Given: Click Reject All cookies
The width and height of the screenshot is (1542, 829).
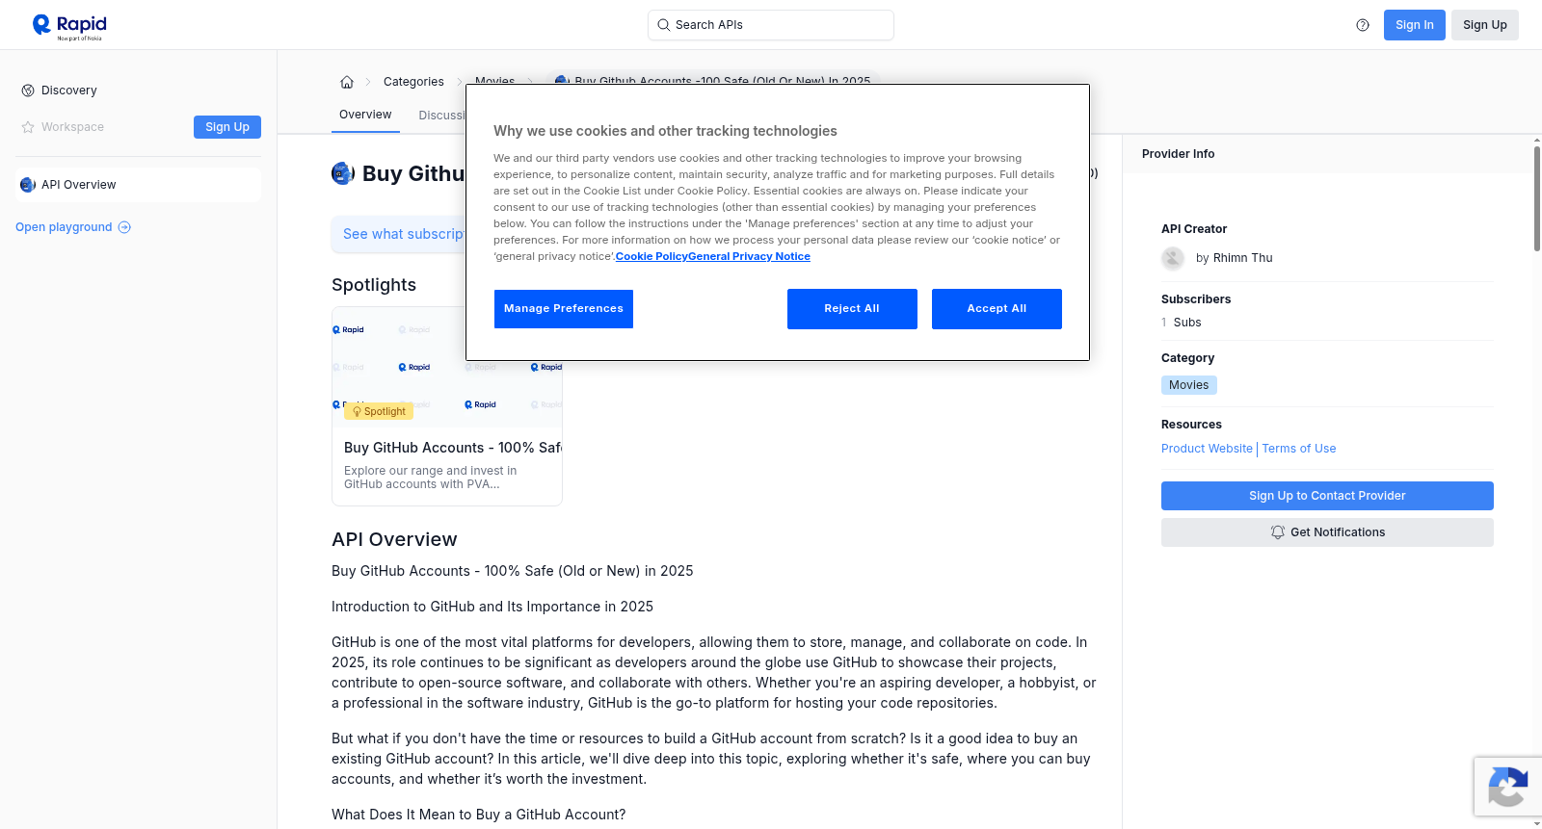Looking at the screenshot, I should (852, 309).
